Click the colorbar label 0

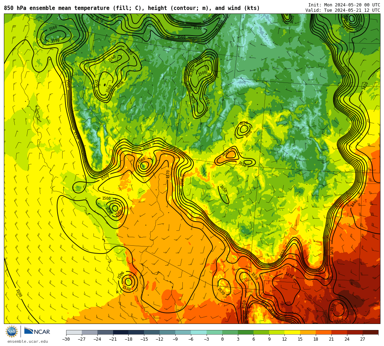tap(222, 339)
